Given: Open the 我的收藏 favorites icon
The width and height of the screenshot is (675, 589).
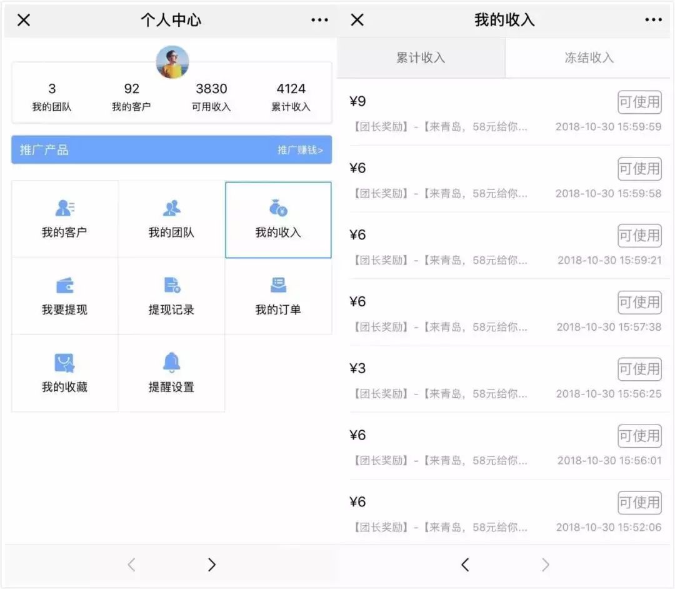Looking at the screenshot, I should click(x=64, y=373).
